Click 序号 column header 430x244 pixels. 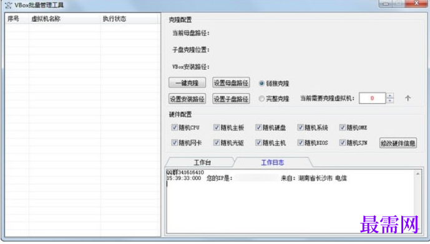17,19
